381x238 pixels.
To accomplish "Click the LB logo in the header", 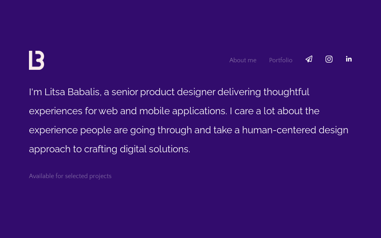I will 37,60.
